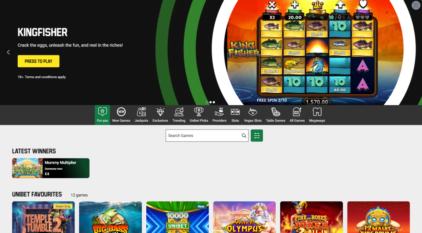Open the Mummy Multiplier winner card
This screenshot has width=422, height=233.
coord(51,168)
